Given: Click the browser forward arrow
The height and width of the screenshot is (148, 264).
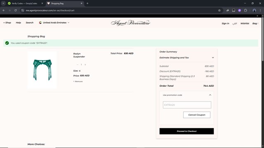Looking at the screenshot, I should 9,10.
